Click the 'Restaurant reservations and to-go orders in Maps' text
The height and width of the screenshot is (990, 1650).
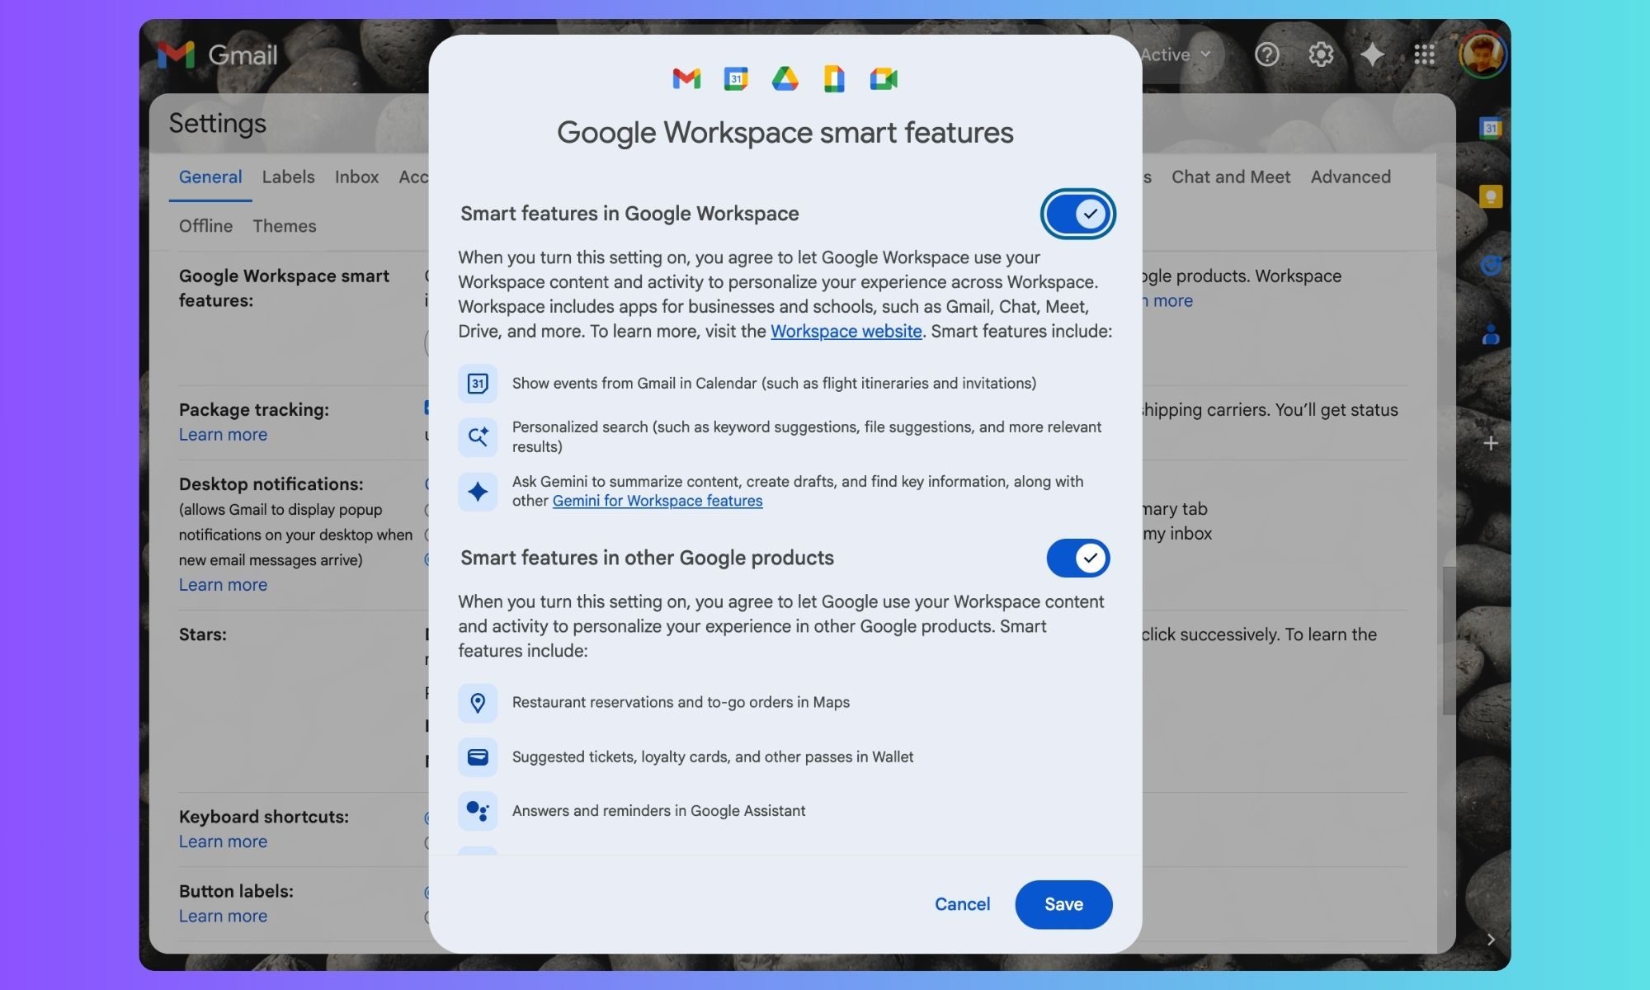click(681, 702)
